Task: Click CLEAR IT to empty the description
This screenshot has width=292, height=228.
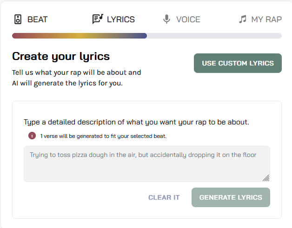Action: tap(164, 197)
